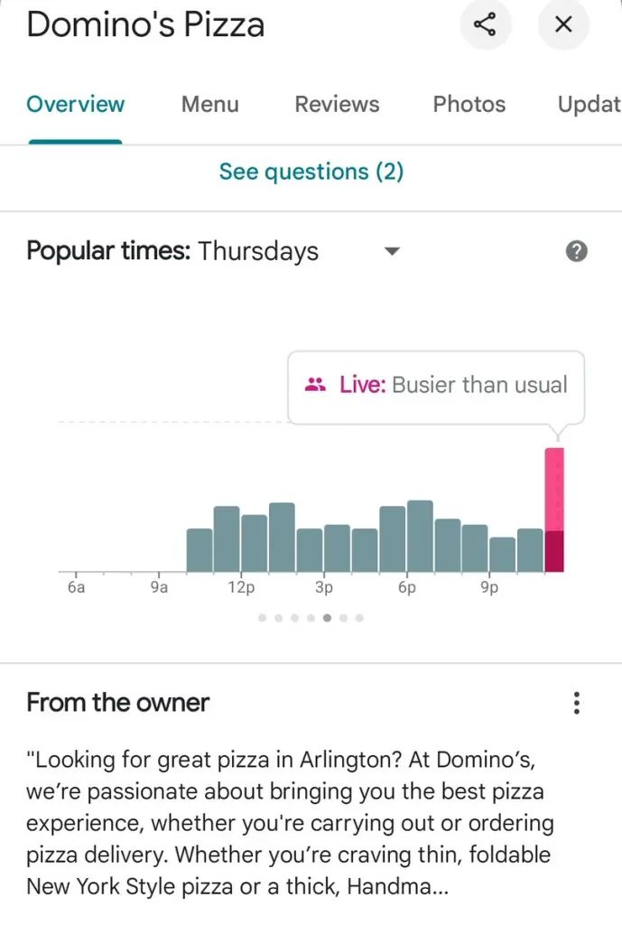The width and height of the screenshot is (622, 925).
Task: Click the 9p popular times bar
Action: point(502,554)
